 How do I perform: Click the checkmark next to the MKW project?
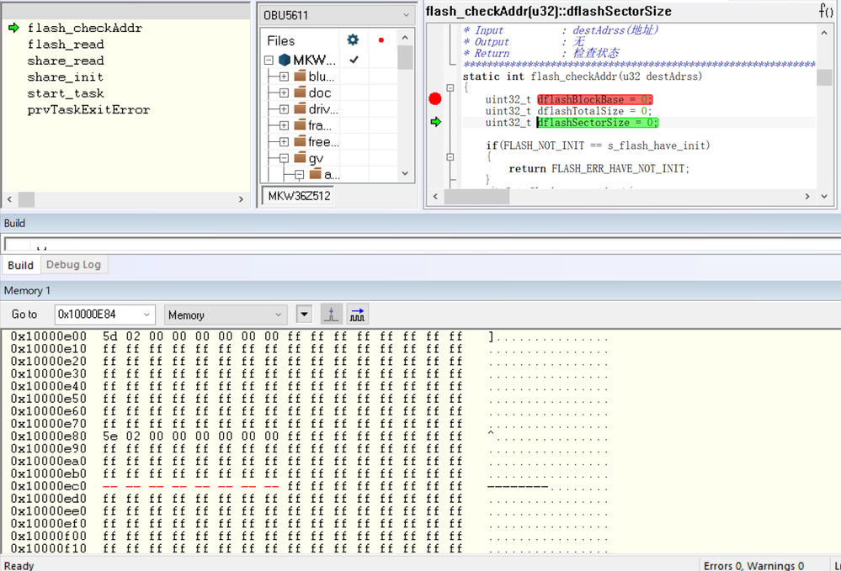pyautogui.click(x=354, y=60)
